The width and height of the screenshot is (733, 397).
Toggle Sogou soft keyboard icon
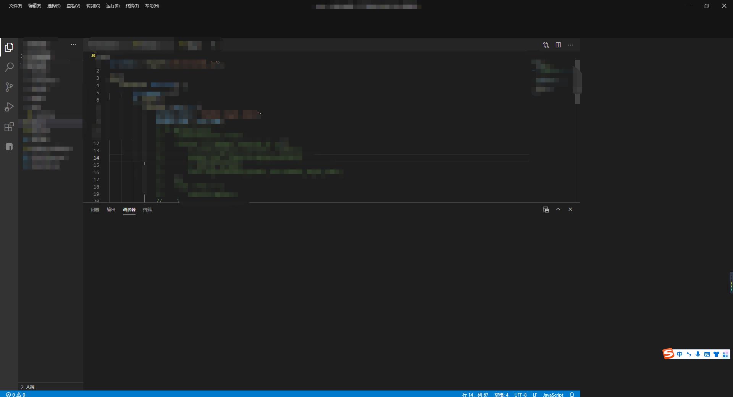pyautogui.click(x=707, y=354)
